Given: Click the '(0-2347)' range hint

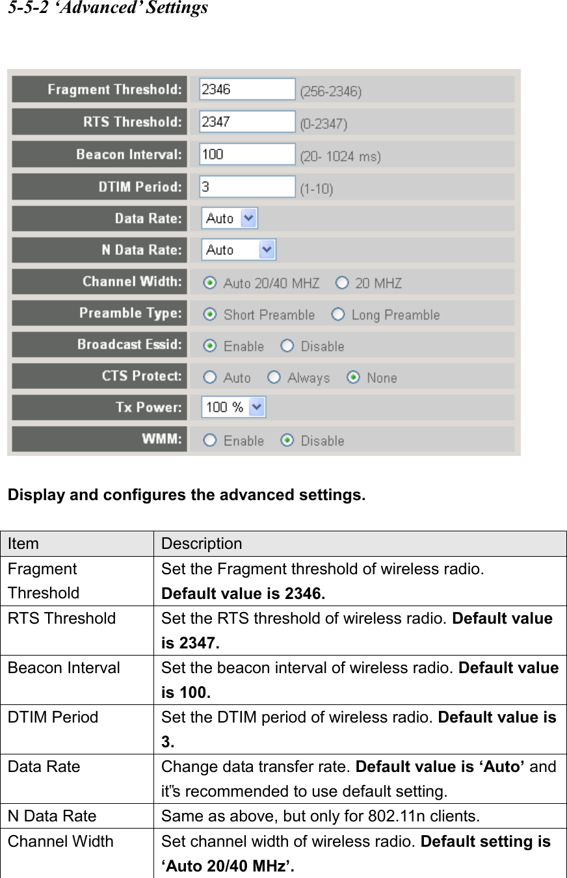Looking at the screenshot, I should 324,124.
